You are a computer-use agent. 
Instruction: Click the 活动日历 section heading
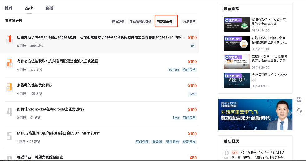click(x=231, y=141)
